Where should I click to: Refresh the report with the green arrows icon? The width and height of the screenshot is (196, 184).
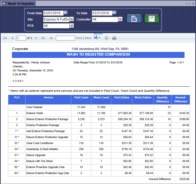[x=106, y=38]
